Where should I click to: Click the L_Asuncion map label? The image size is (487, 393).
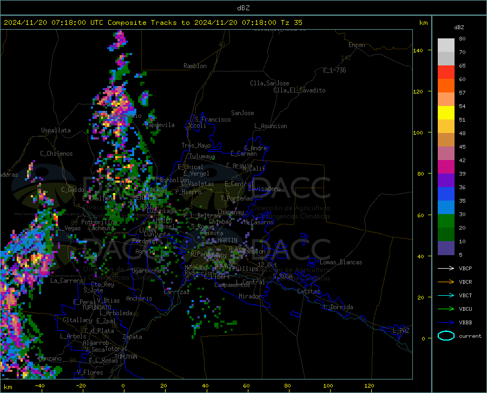click(271, 126)
